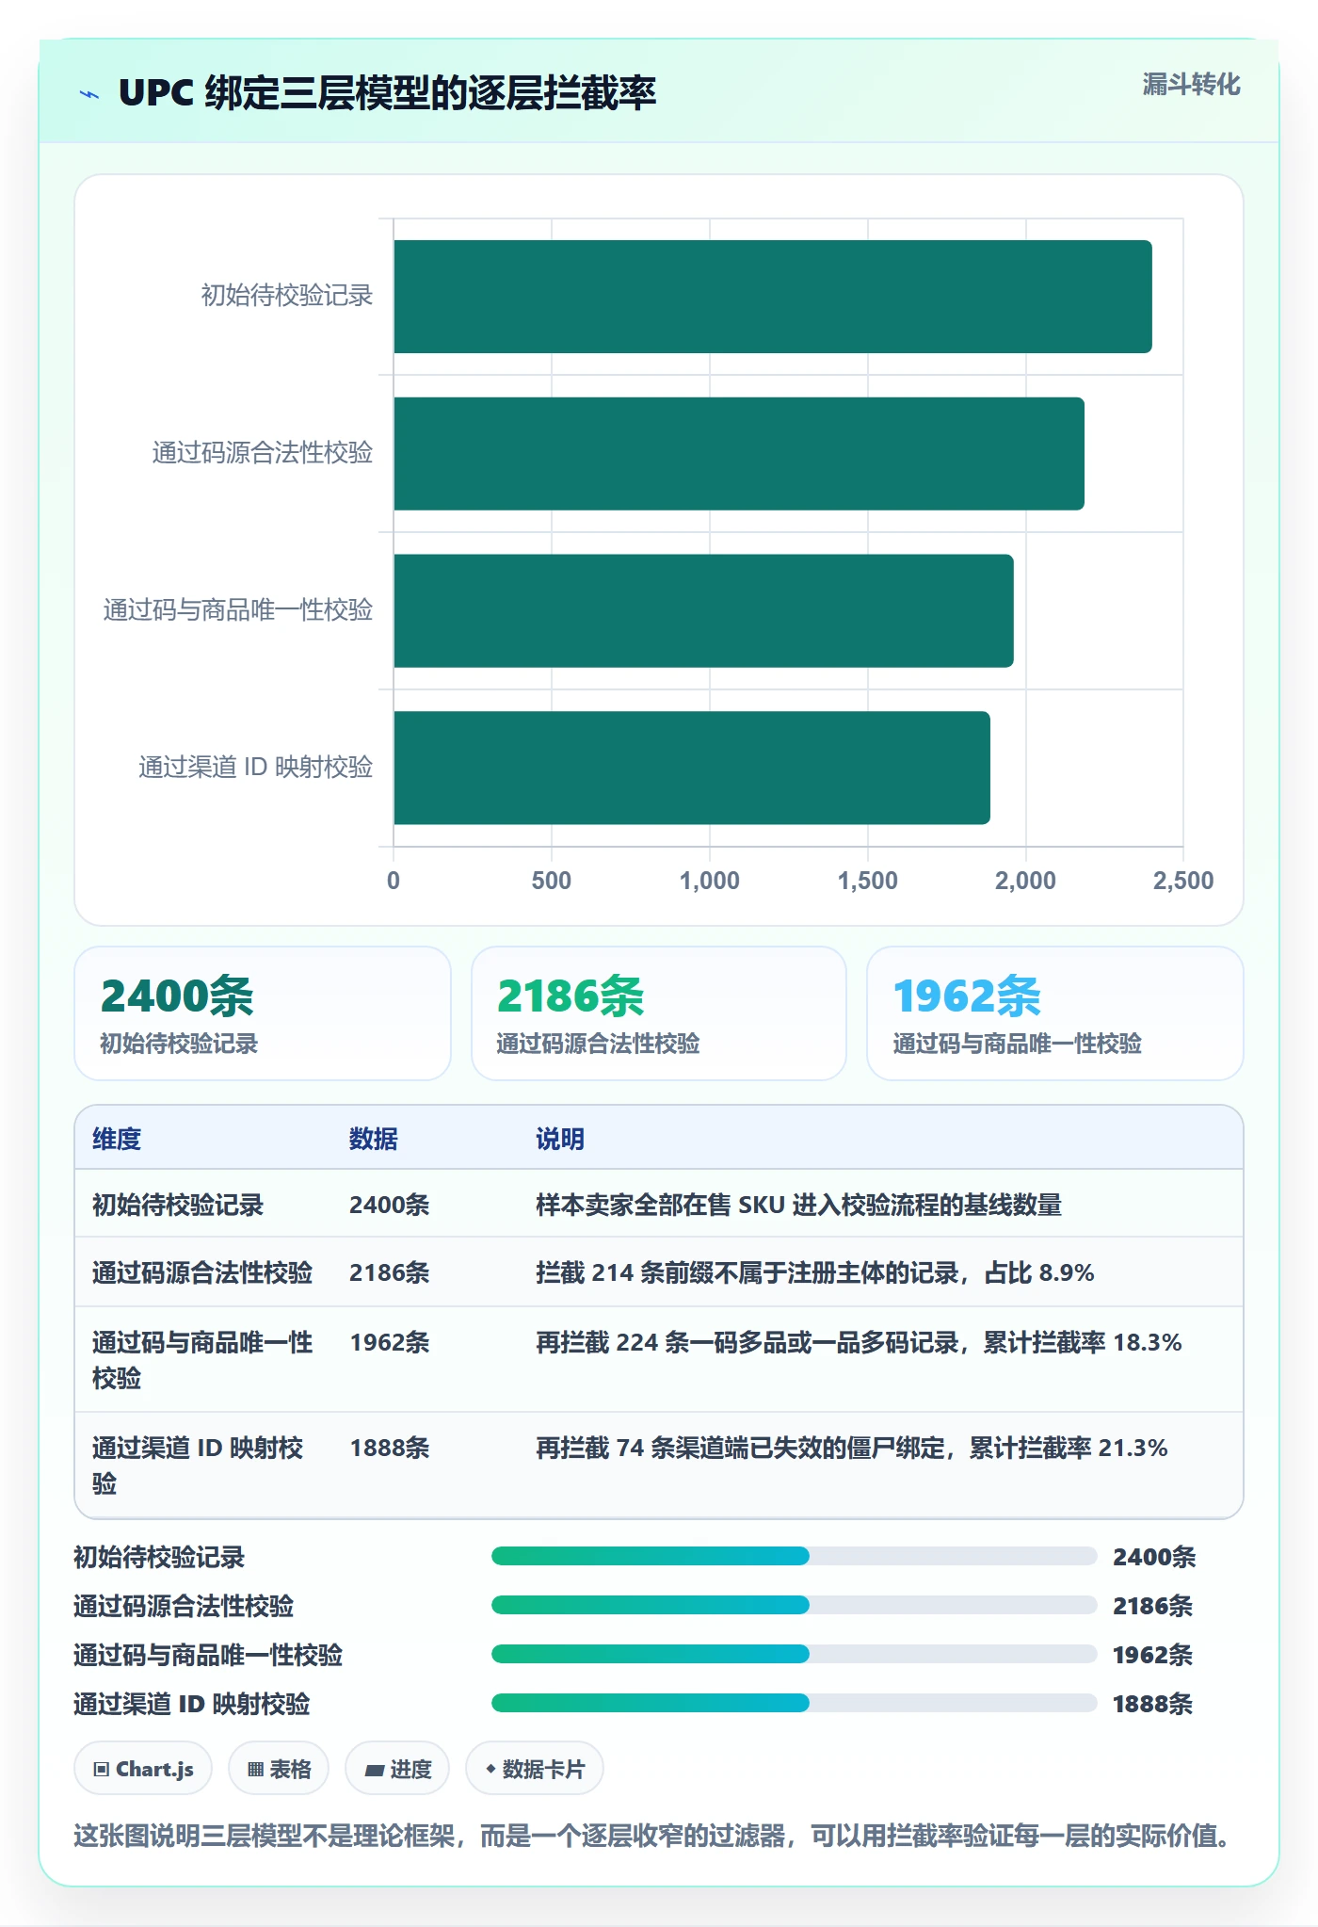This screenshot has height=1927, width=1318.
Task: Click the description mentioning 再拦截 224 条
Action: tap(859, 1342)
